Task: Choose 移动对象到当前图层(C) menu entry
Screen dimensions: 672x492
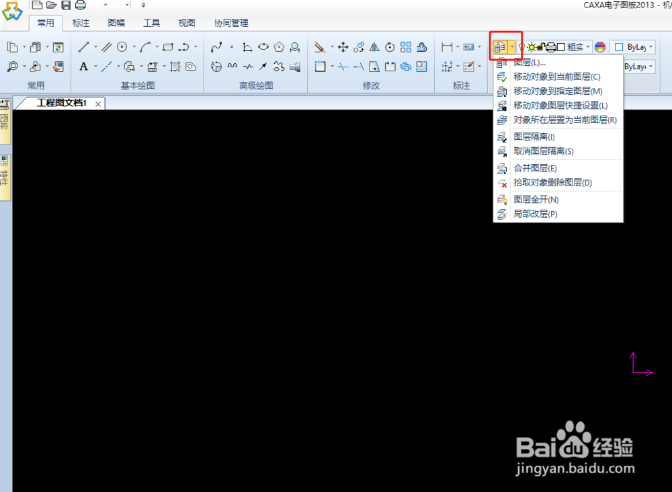Action: (558, 77)
